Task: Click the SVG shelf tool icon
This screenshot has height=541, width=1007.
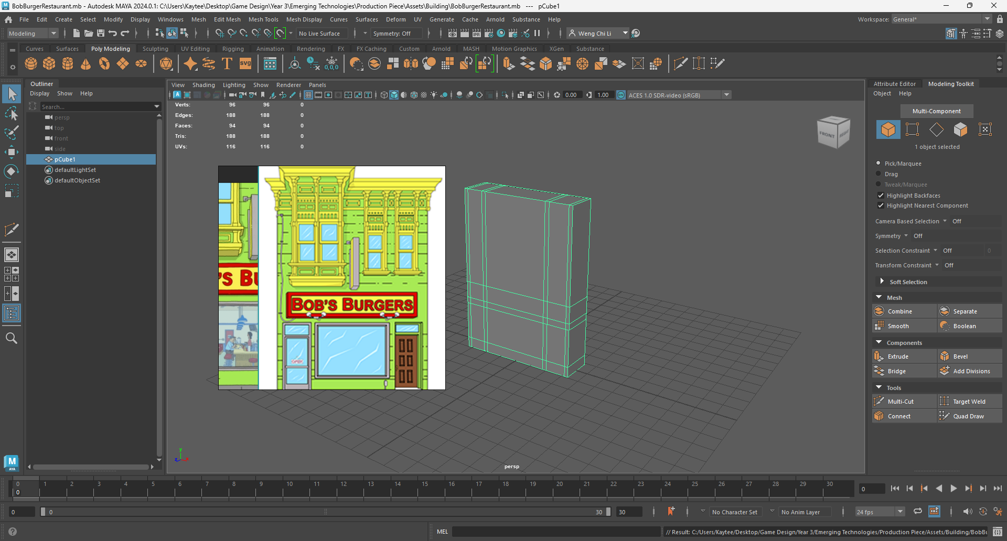Action: click(x=245, y=64)
